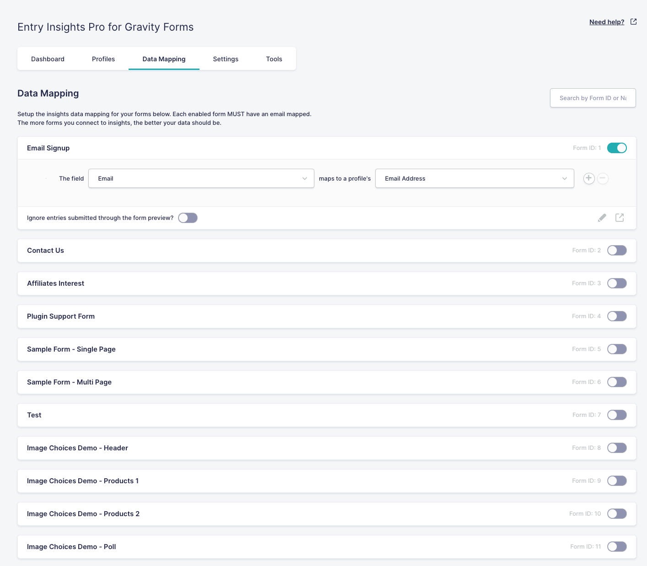Enable the Affiliates Interest form toggle

617,283
